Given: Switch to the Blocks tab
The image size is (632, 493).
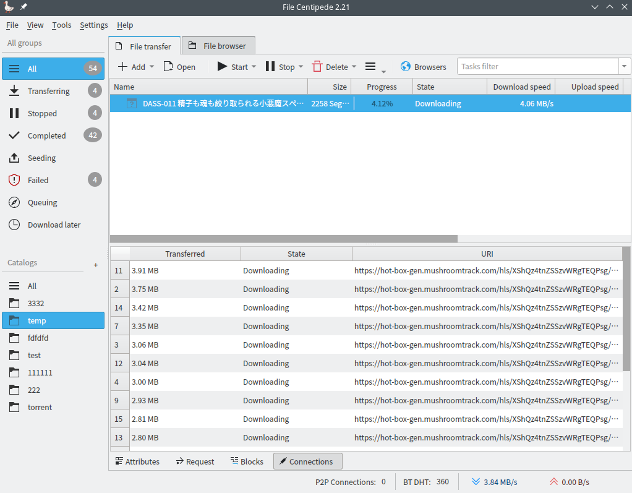Looking at the screenshot, I should (247, 461).
